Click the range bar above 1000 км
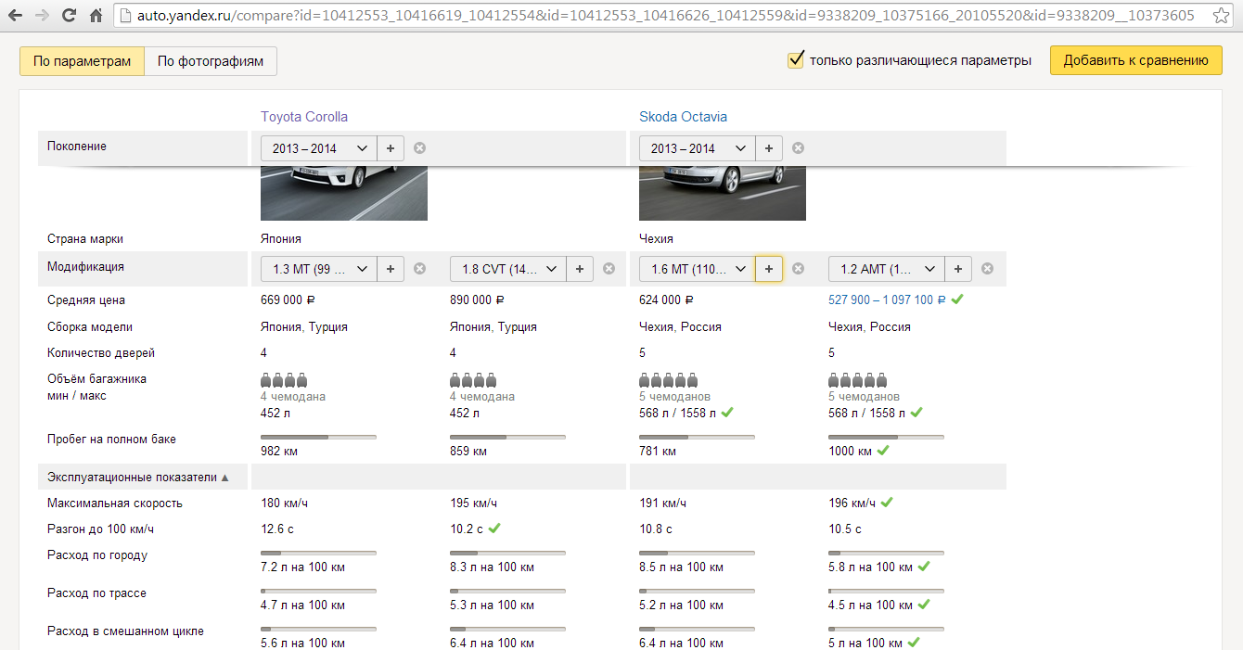1243x650 pixels. tap(886, 436)
